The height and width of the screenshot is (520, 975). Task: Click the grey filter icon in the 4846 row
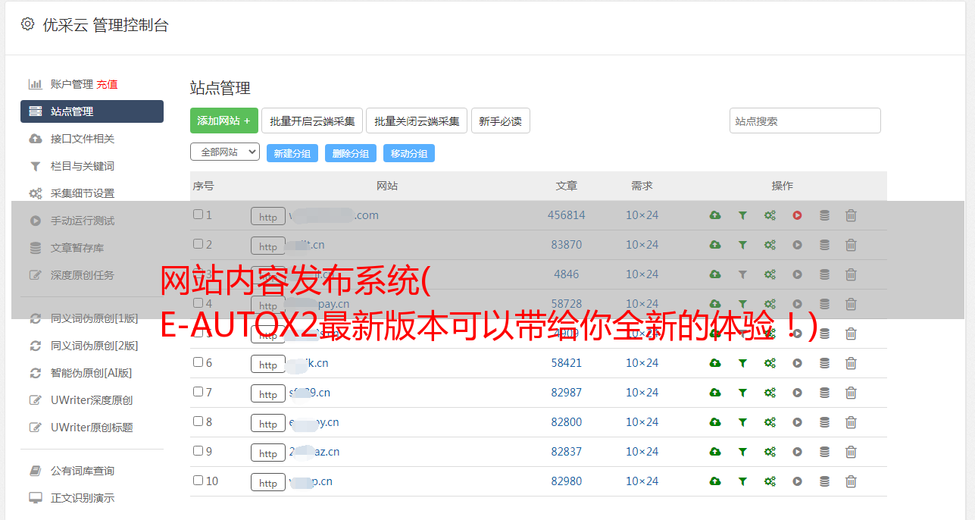click(x=742, y=274)
